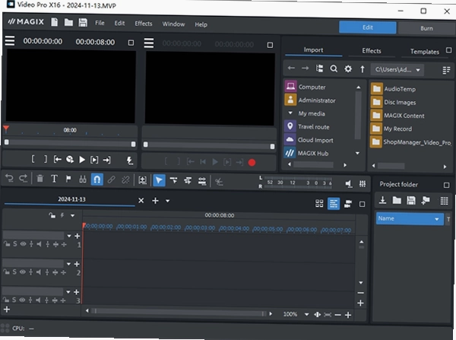Image resolution: width=456 pixels, height=340 pixels.
Task: Switch to storyboard scene overview mode
Action: 319,203
